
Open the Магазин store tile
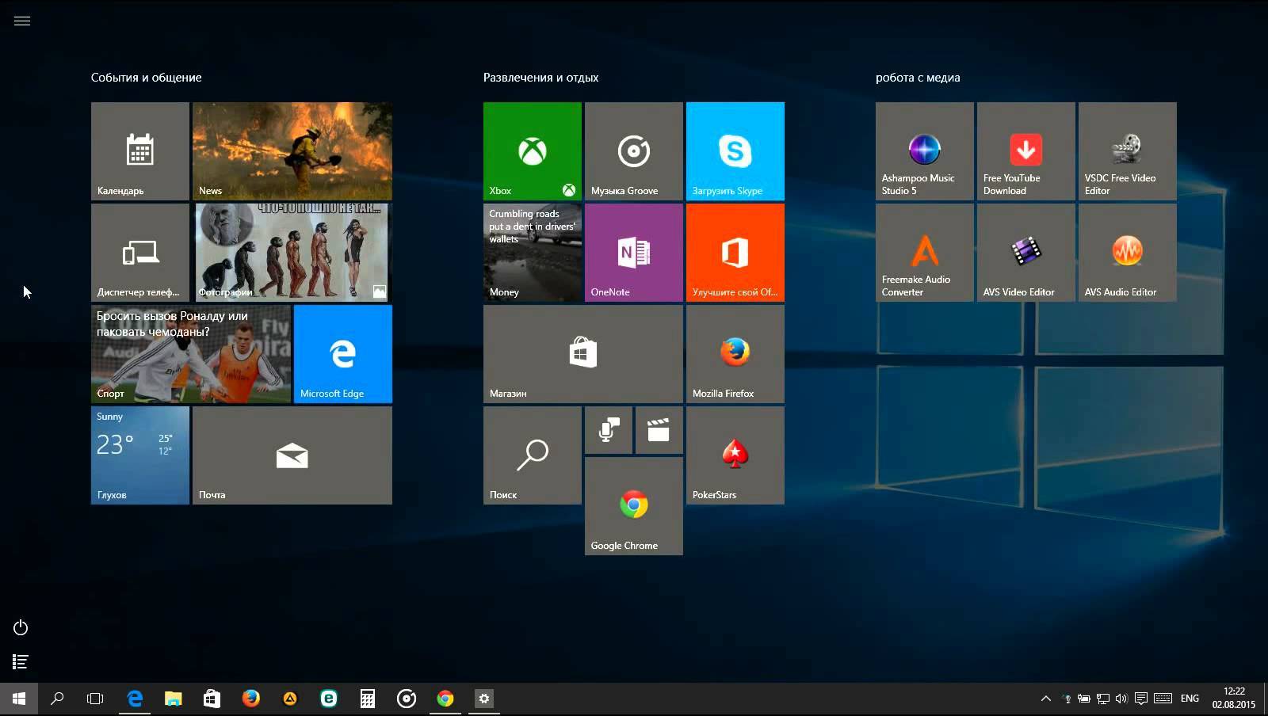pyautogui.click(x=583, y=353)
